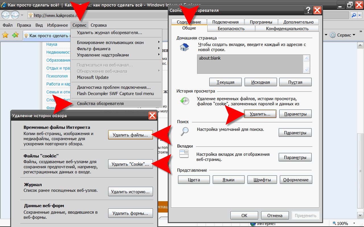The image size is (364, 227).
Task: Click the Оформление button
Action: 296,180
